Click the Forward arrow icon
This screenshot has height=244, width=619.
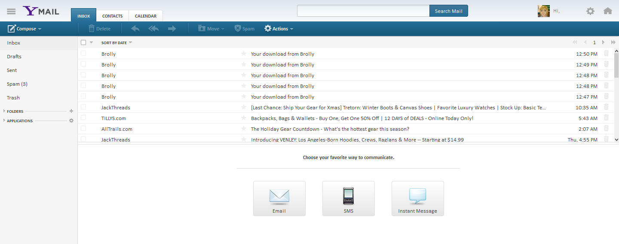(172, 29)
